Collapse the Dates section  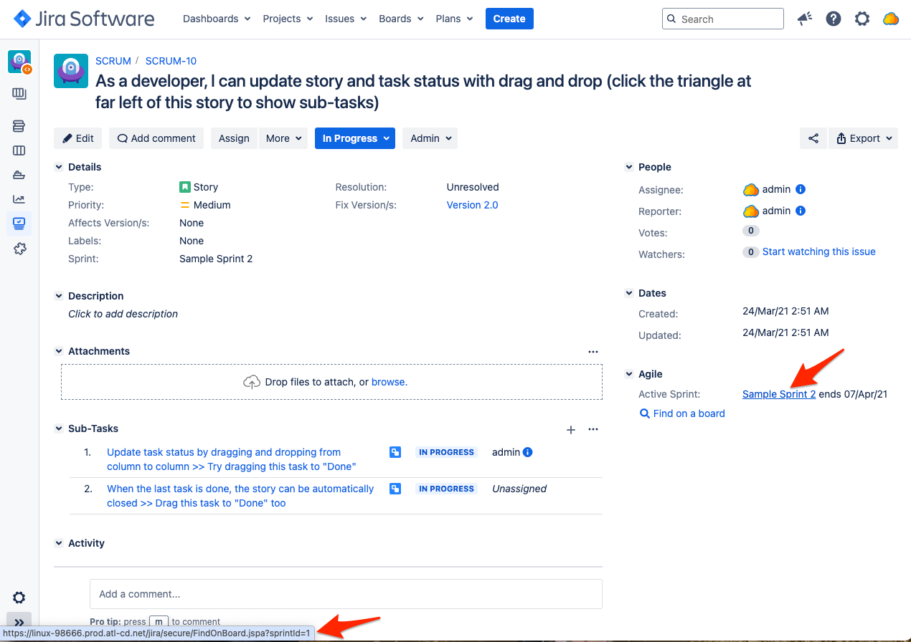point(629,293)
